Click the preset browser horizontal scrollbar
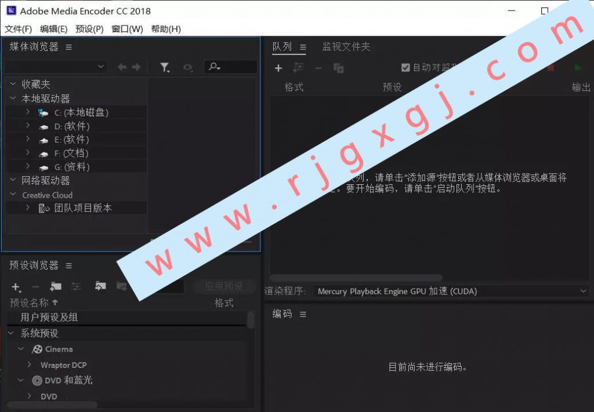This screenshot has height=412, width=594. click(x=52, y=405)
